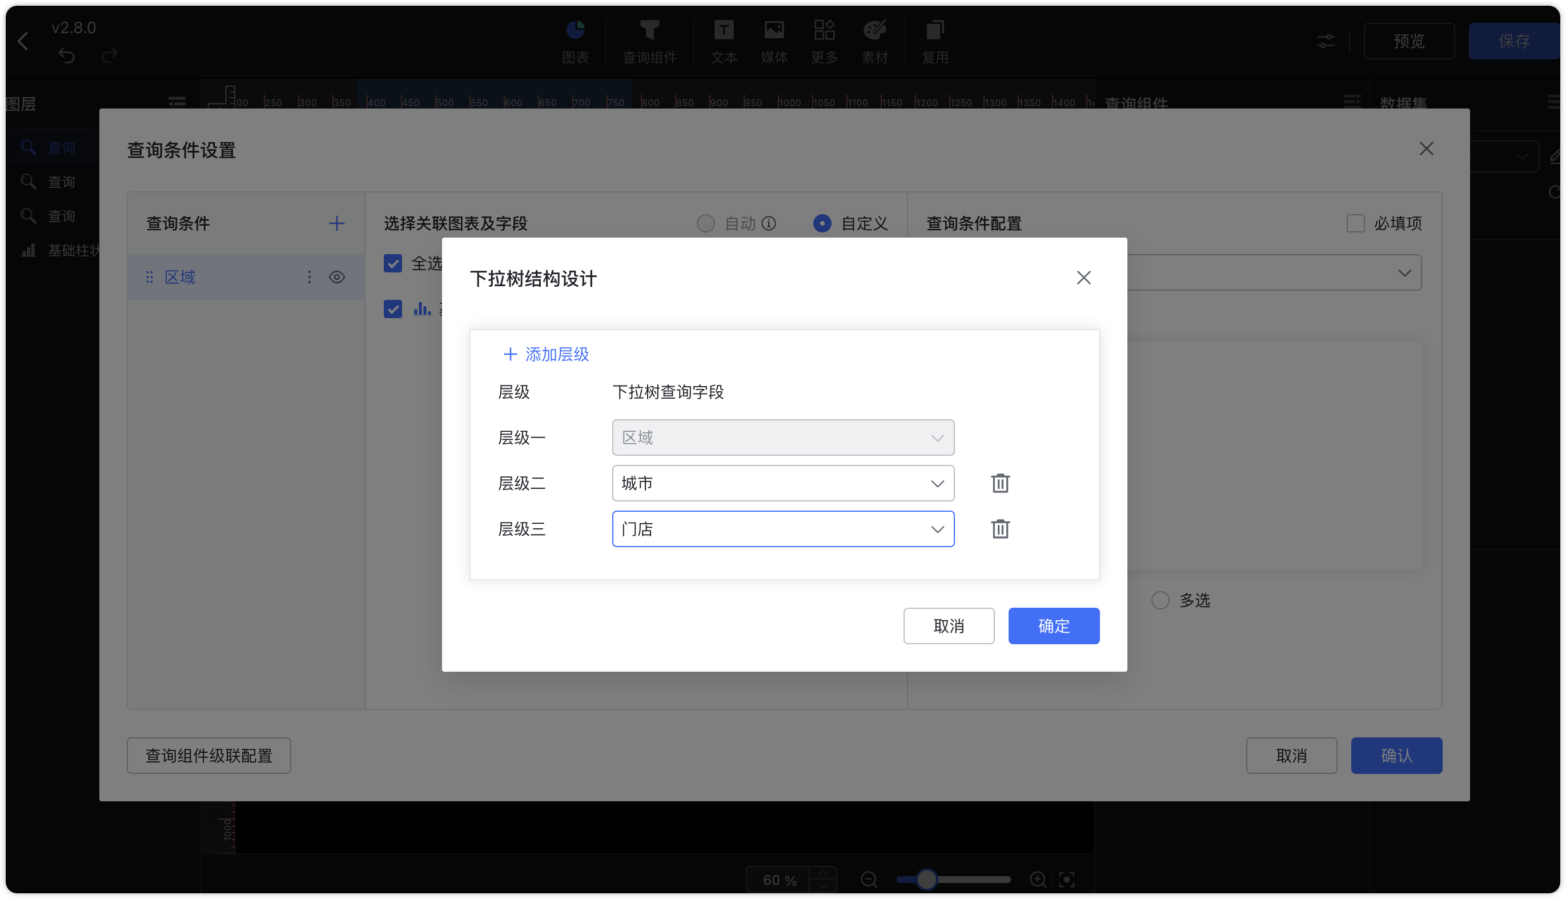Click the 确定 button
The image size is (1566, 899).
tap(1054, 626)
